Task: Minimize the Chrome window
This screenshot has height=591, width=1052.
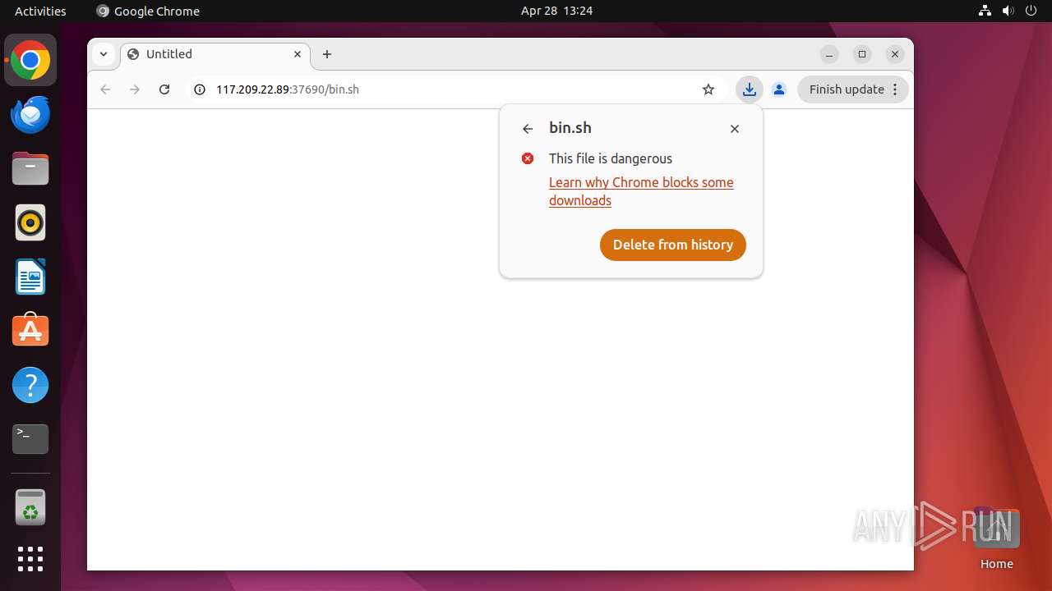Action: [x=829, y=54]
